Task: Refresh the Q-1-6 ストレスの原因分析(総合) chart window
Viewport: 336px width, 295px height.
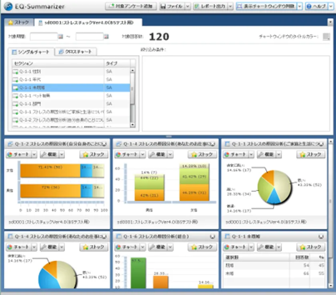Action: (213, 236)
